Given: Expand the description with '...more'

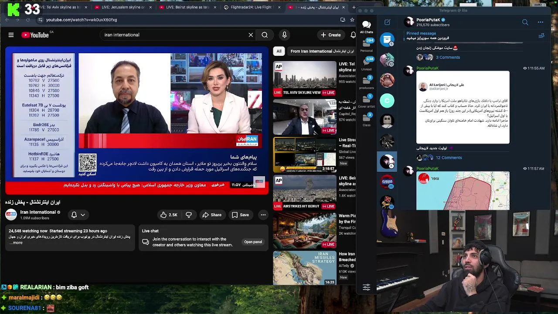Looking at the screenshot, I should [16, 243].
